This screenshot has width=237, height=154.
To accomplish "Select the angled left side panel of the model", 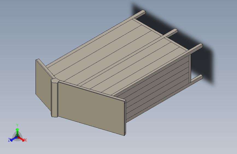I will tap(43, 86).
